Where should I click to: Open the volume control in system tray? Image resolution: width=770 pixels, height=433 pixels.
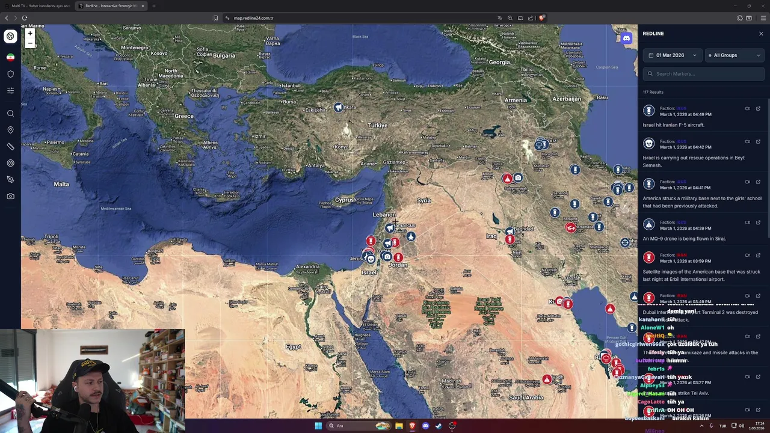tap(741, 426)
